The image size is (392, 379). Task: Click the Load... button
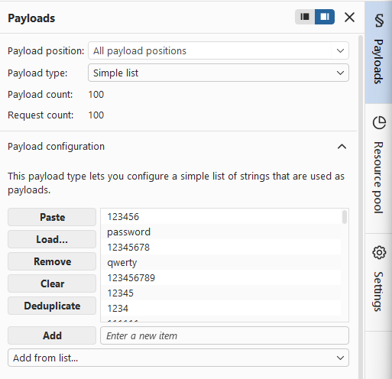[x=52, y=239]
